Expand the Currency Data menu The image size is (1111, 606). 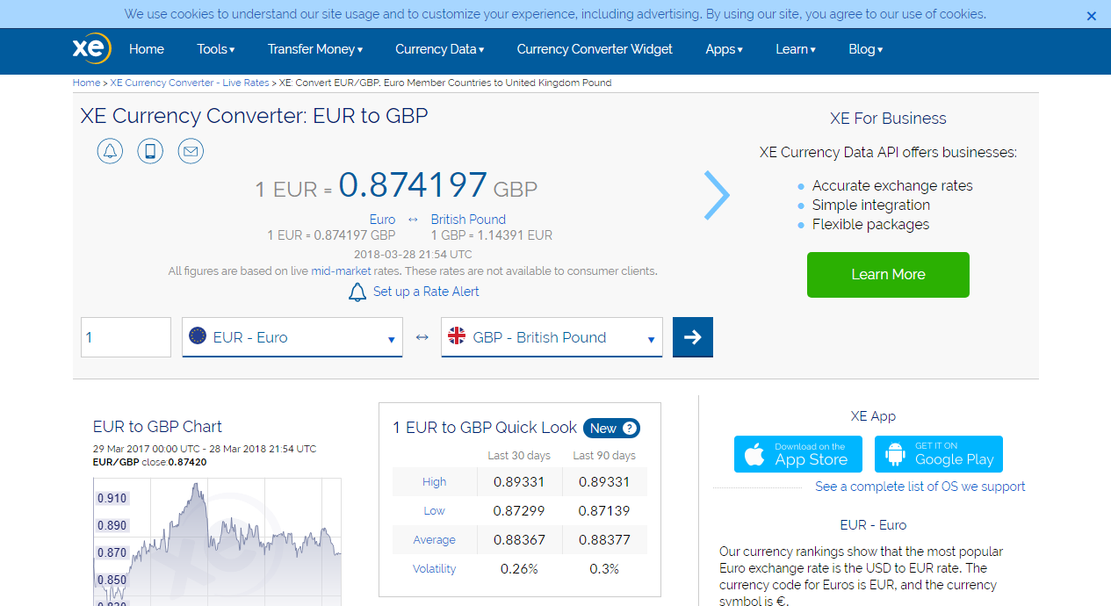(440, 49)
